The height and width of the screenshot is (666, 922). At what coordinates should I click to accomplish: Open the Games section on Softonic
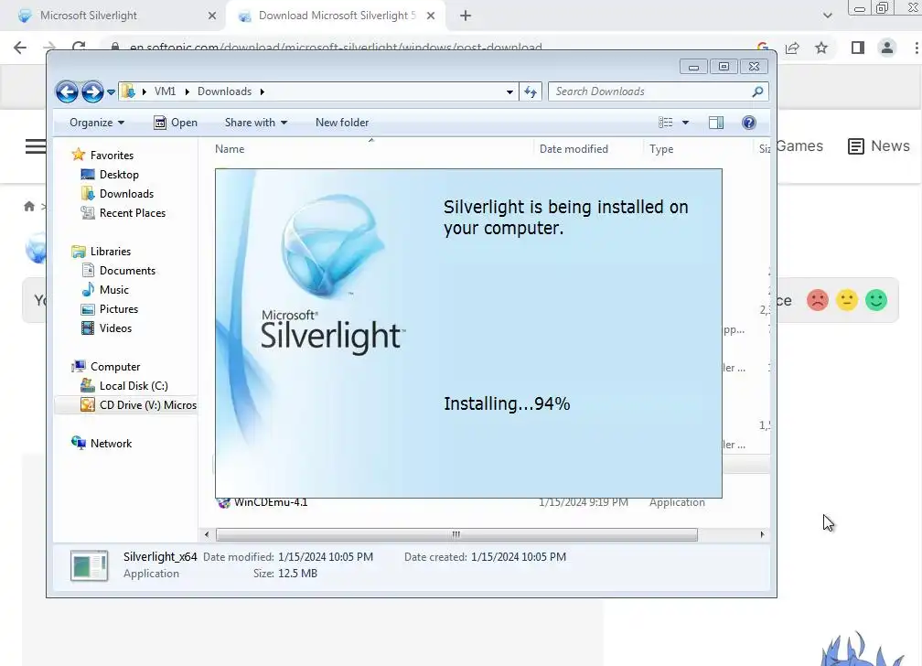pos(799,145)
